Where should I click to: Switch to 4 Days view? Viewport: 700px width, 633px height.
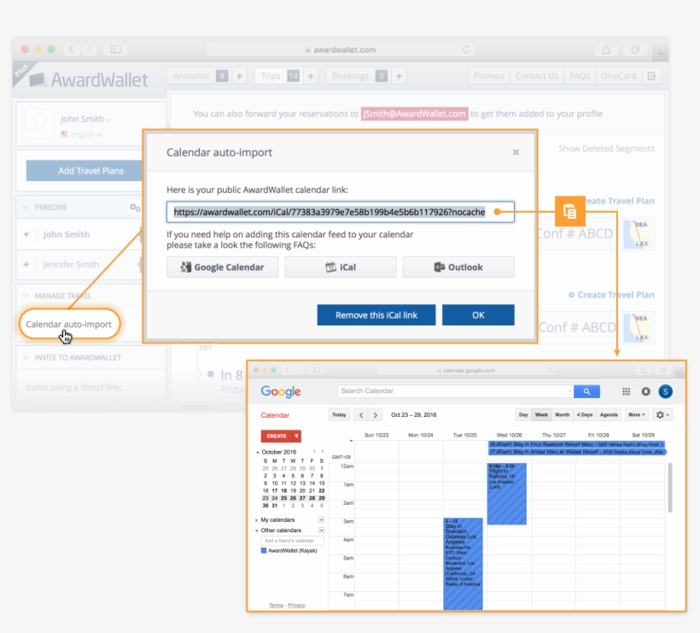pyautogui.click(x=585, y=415)
